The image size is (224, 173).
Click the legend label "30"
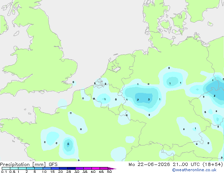coord(77,172)
